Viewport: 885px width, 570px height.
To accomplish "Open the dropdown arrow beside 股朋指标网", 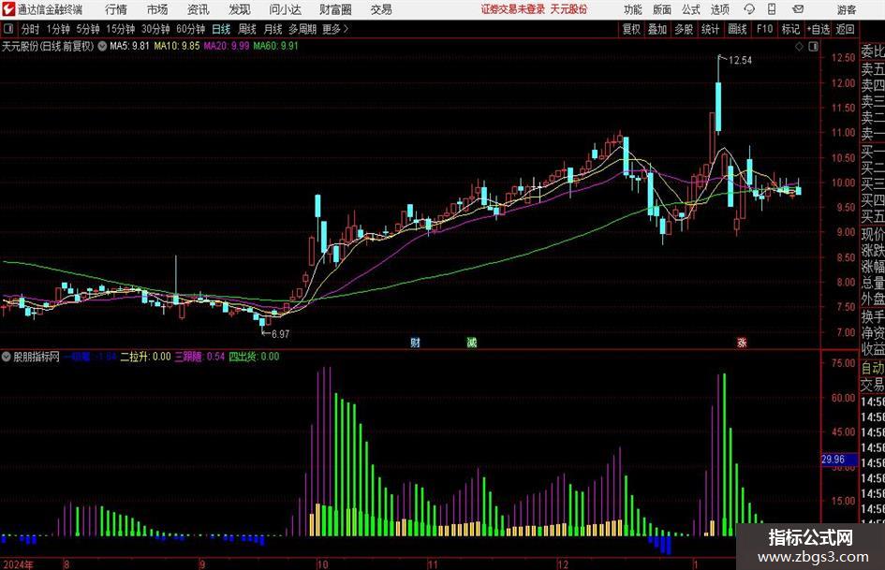I will pyautogui.click(x=7, y=357).
